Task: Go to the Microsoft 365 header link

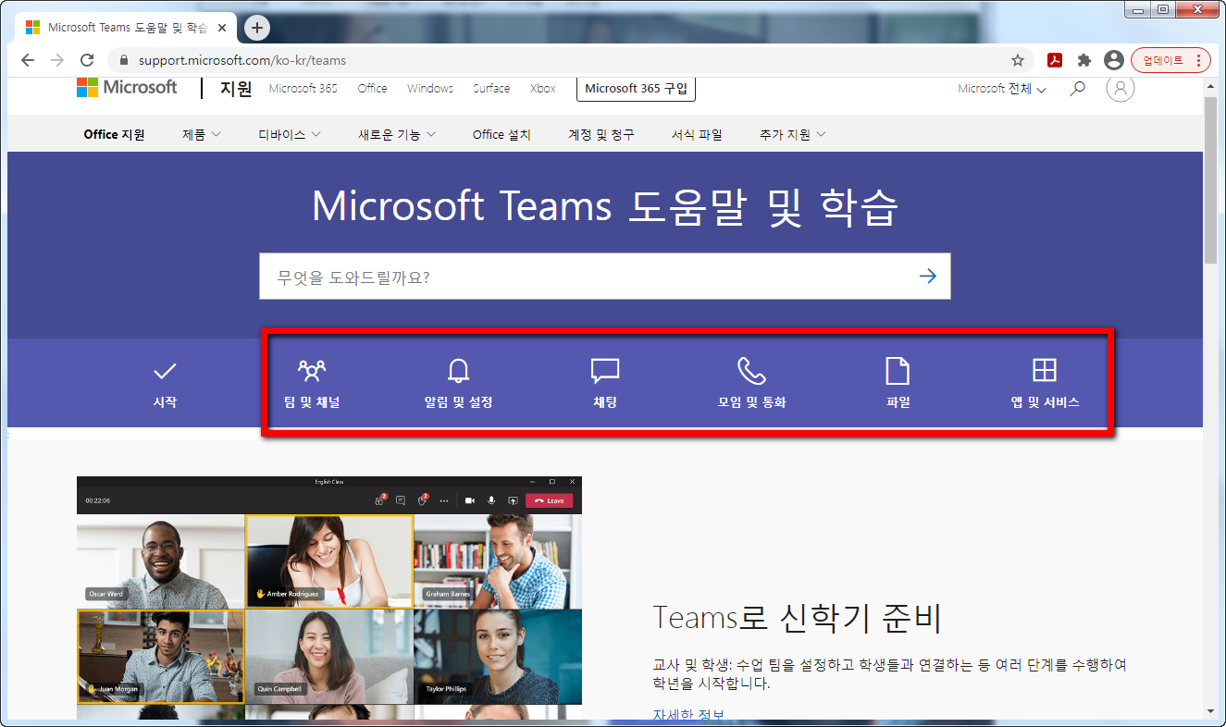Action: point(303,88)
